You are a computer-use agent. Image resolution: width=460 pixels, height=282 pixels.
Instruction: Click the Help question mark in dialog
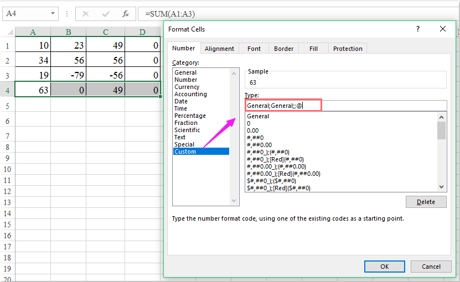418,29
